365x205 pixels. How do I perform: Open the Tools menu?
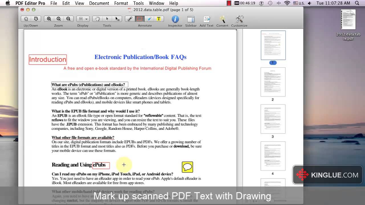pyautogui.click(x=138, y=3)
